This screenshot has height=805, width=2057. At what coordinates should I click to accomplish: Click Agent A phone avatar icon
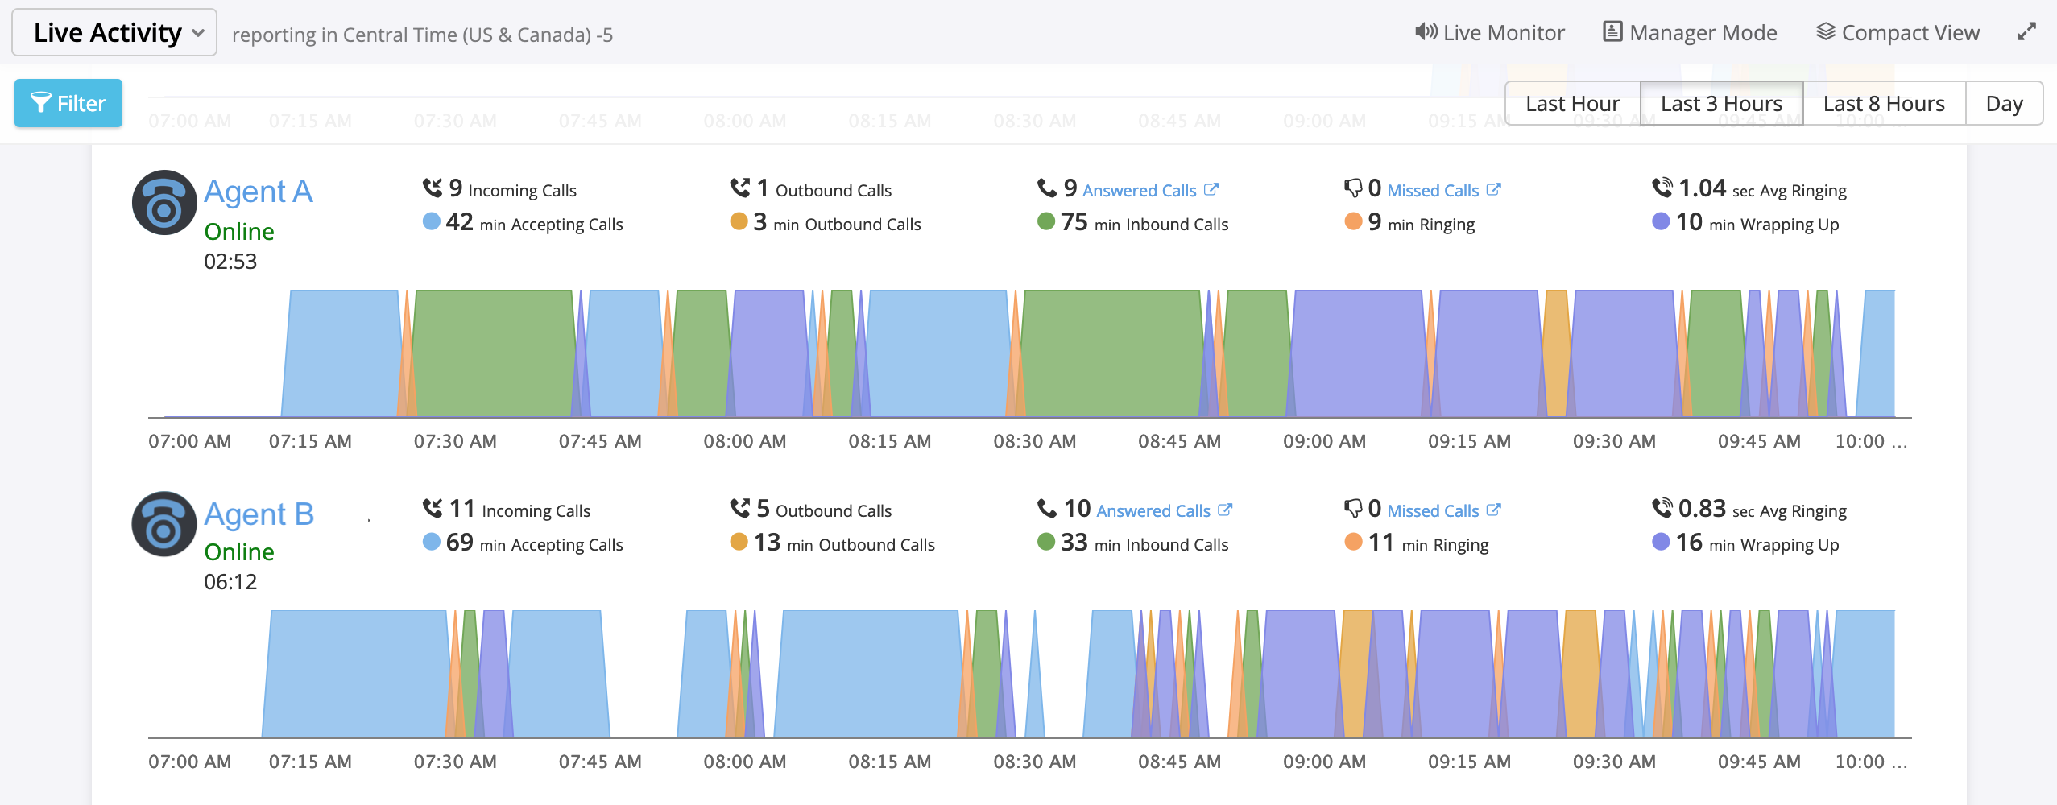pyautogui.click(x=164, y=203)
